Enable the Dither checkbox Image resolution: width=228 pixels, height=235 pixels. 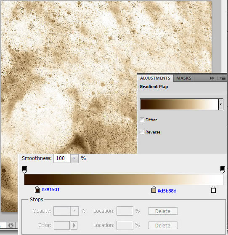142,120
